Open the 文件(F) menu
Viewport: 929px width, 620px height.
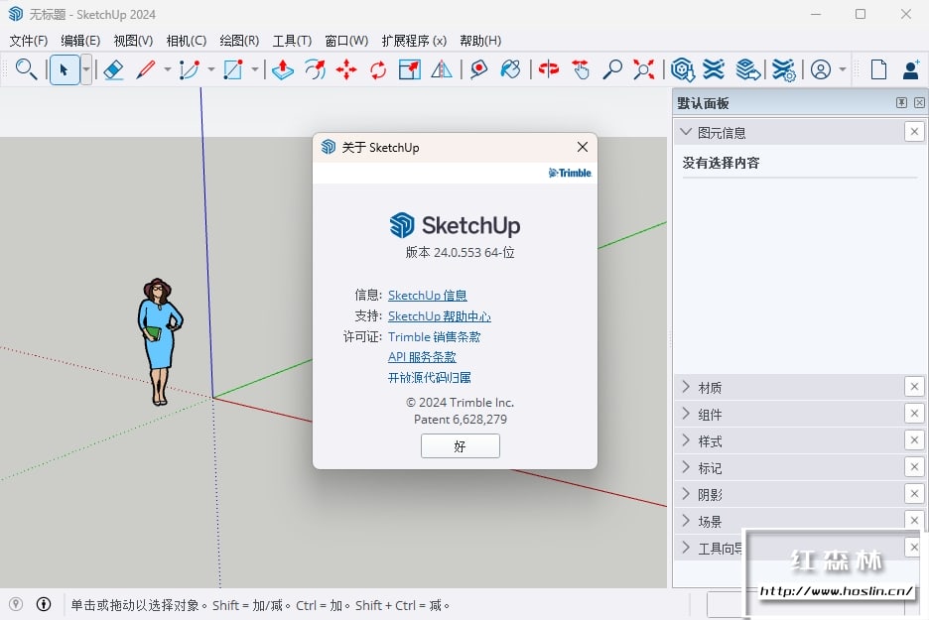point(29,41)
